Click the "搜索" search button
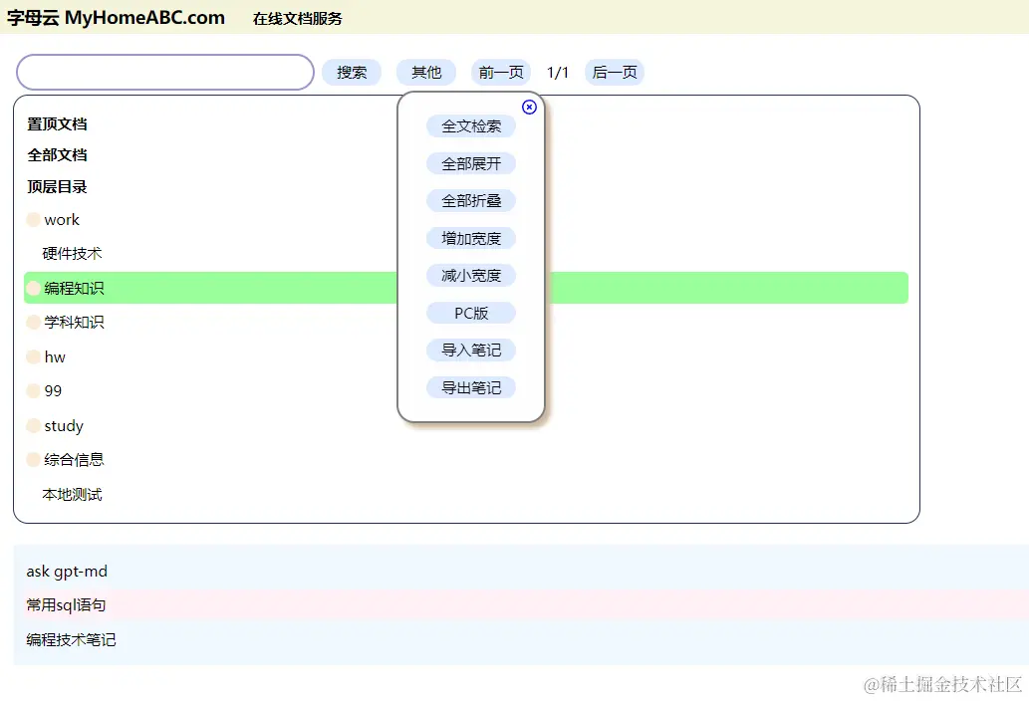This screenshot has width=1029, height=701. pos(352,72)
